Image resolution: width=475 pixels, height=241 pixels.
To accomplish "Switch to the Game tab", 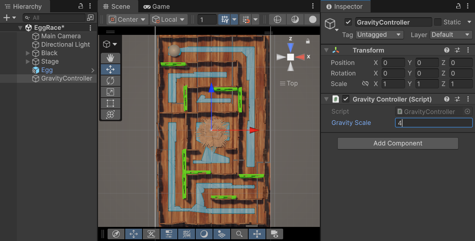I will (156, 7).
